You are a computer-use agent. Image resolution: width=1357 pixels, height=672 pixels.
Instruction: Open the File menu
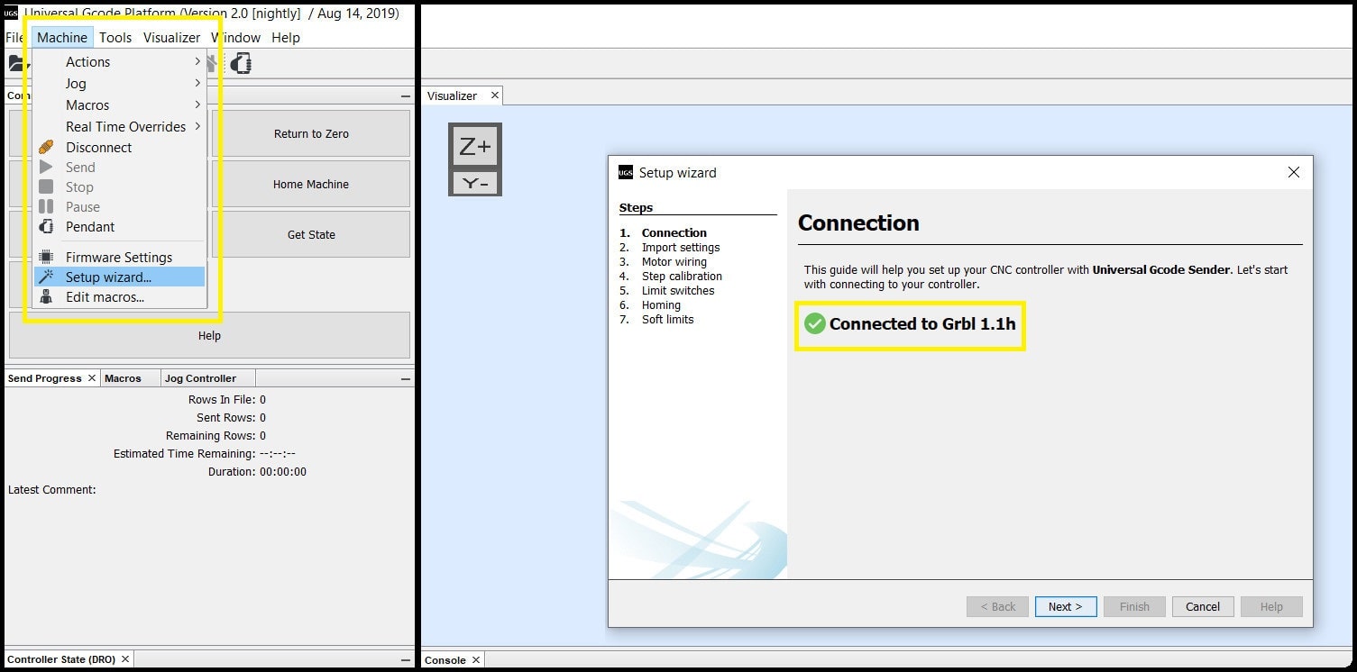15,38
